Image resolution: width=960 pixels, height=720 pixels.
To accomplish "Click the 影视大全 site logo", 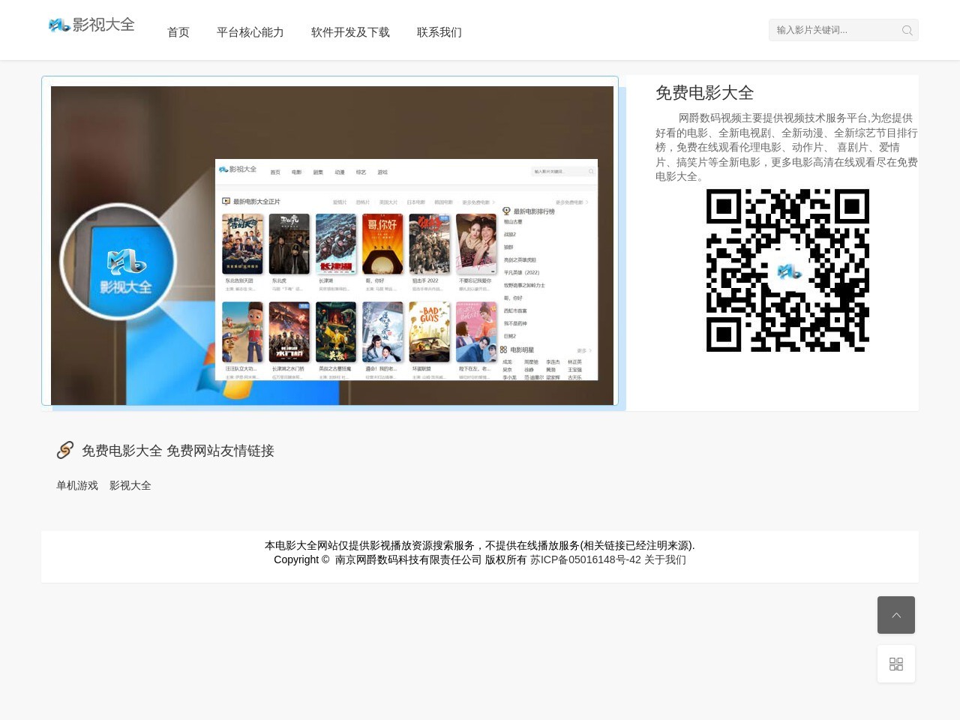I will pos(91,25).
